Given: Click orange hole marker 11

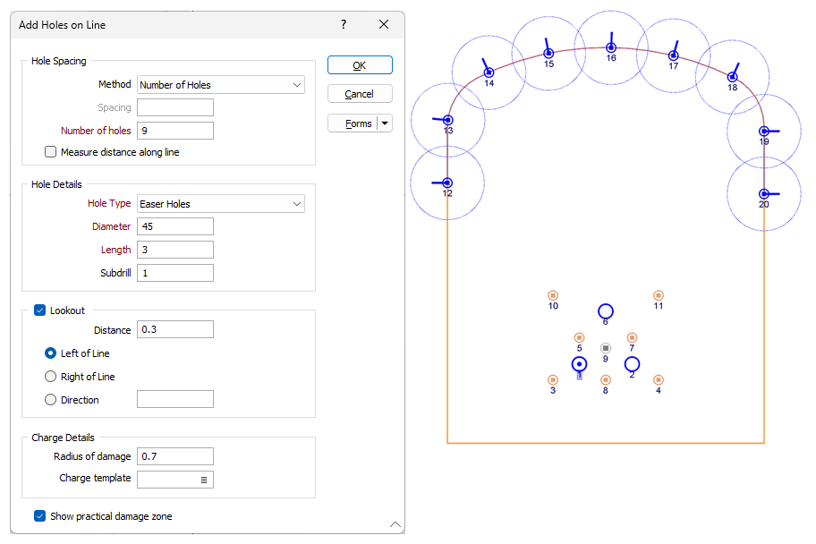Looking at the screenshot, I should (x=659, y=295).
